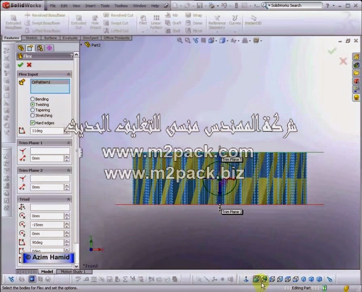Switch to Motion Study 1 tab

pyautogui.click(x=73, y=272)
